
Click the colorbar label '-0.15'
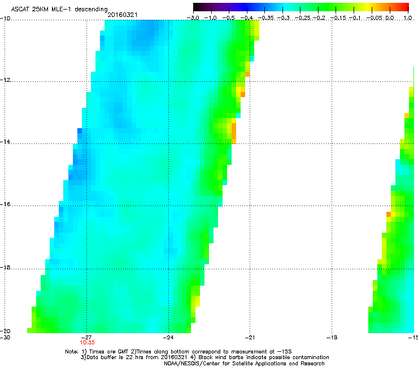(x=338, y=18)
